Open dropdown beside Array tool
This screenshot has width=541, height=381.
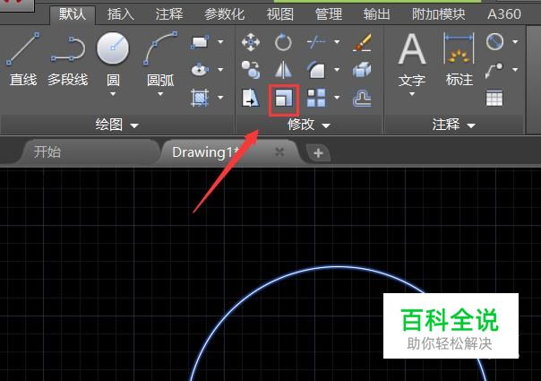(x=337, y=98)
